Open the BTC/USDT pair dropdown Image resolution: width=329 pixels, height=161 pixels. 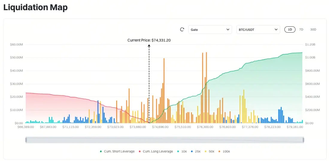click(x=258, y=30)
